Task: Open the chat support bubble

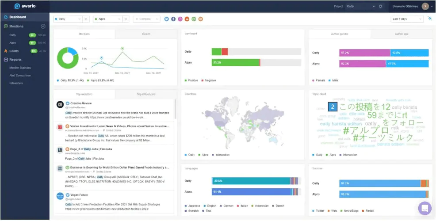Action: [x=425, y=208]
